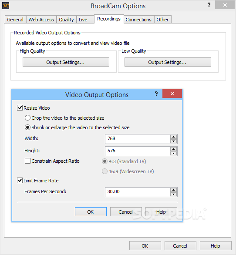Increase Frames Per Second with up arrow
236x255 pixels.
click(173, 190)
